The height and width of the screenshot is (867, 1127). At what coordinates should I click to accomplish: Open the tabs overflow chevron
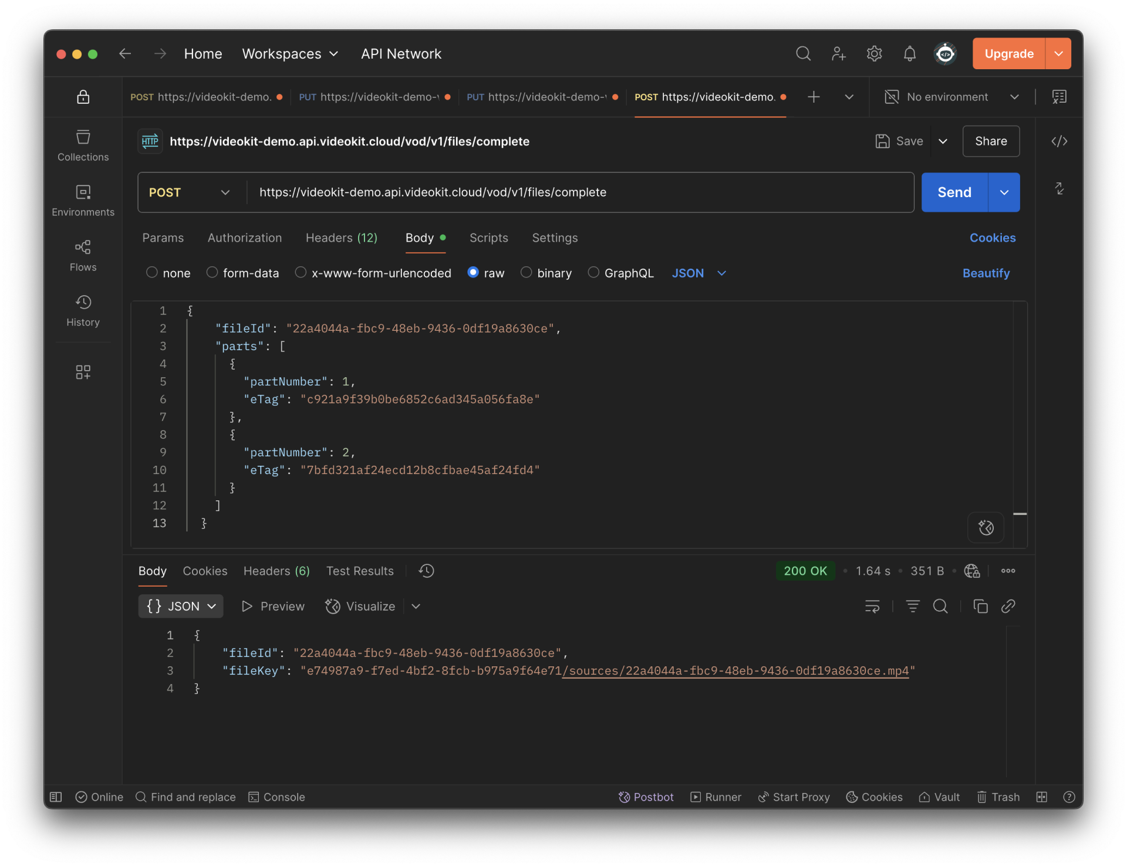[849, 97]
